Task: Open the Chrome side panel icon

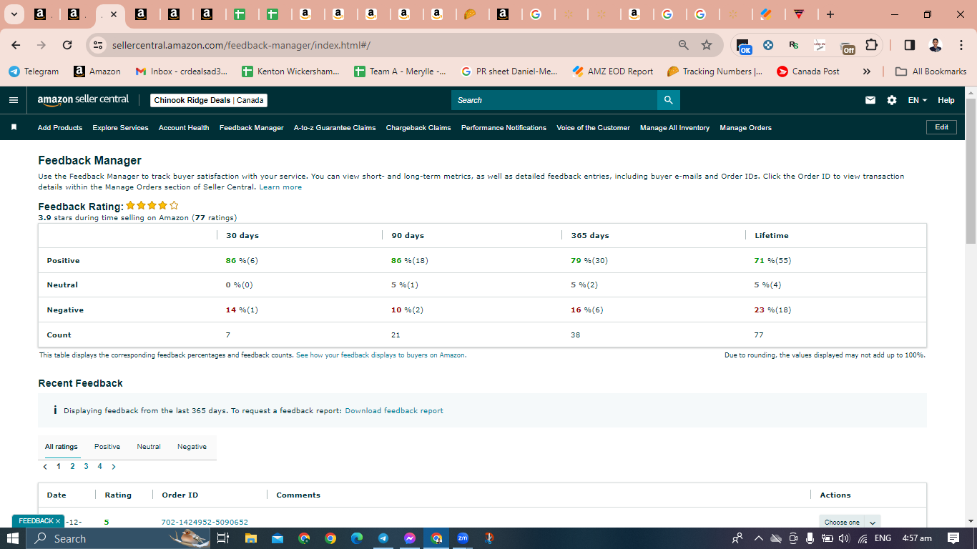Action: 910,45
